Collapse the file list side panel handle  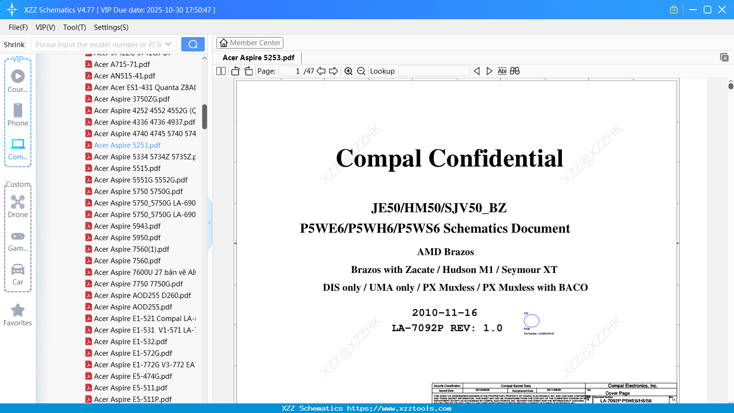[x=210, y=223]
